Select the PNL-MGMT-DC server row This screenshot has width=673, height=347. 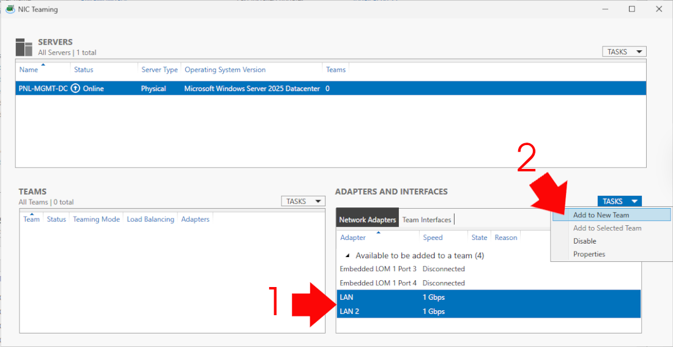(x=184, y=89)
